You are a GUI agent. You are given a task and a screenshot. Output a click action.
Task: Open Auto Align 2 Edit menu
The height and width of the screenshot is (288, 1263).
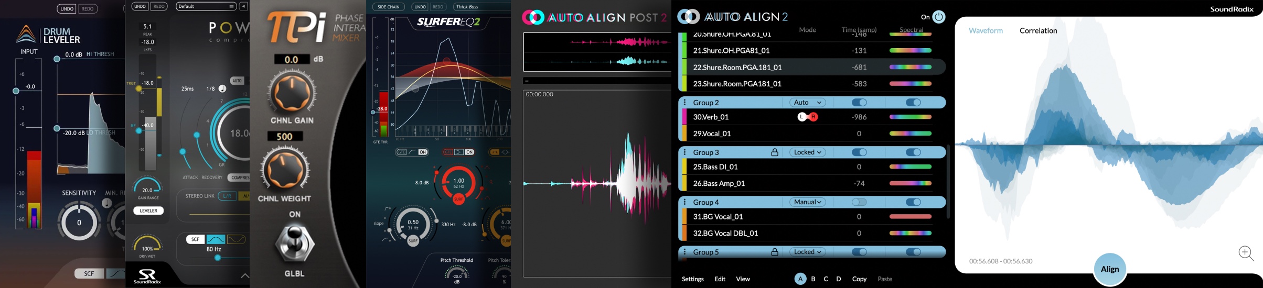[x=720, y=279]
